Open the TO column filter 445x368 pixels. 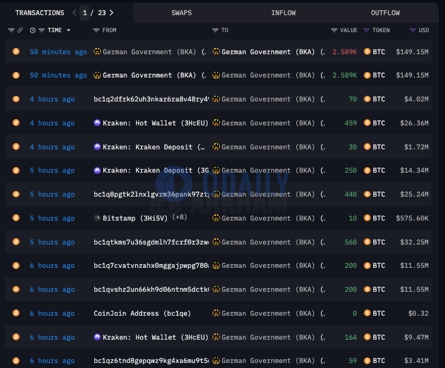pos(215,30)
